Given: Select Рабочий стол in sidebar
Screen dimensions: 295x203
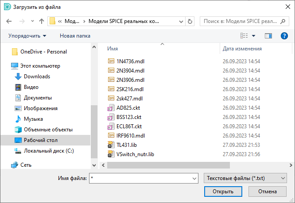Looking at the screenshot, I should click(45, 140).
